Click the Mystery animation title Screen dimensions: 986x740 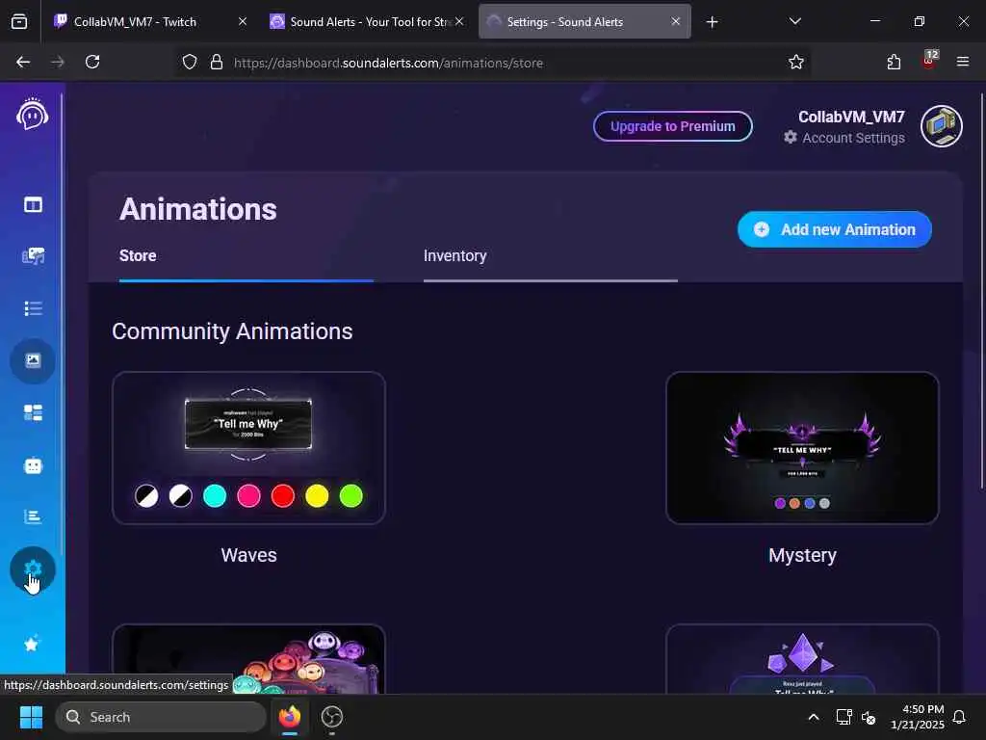coord(802,555)
